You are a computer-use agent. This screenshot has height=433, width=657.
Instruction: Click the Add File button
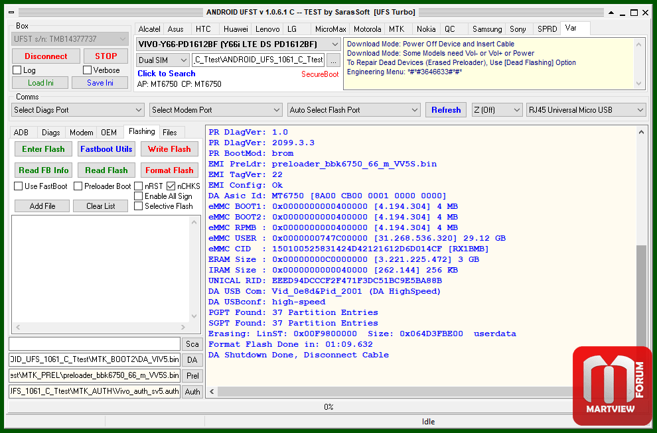42,206
